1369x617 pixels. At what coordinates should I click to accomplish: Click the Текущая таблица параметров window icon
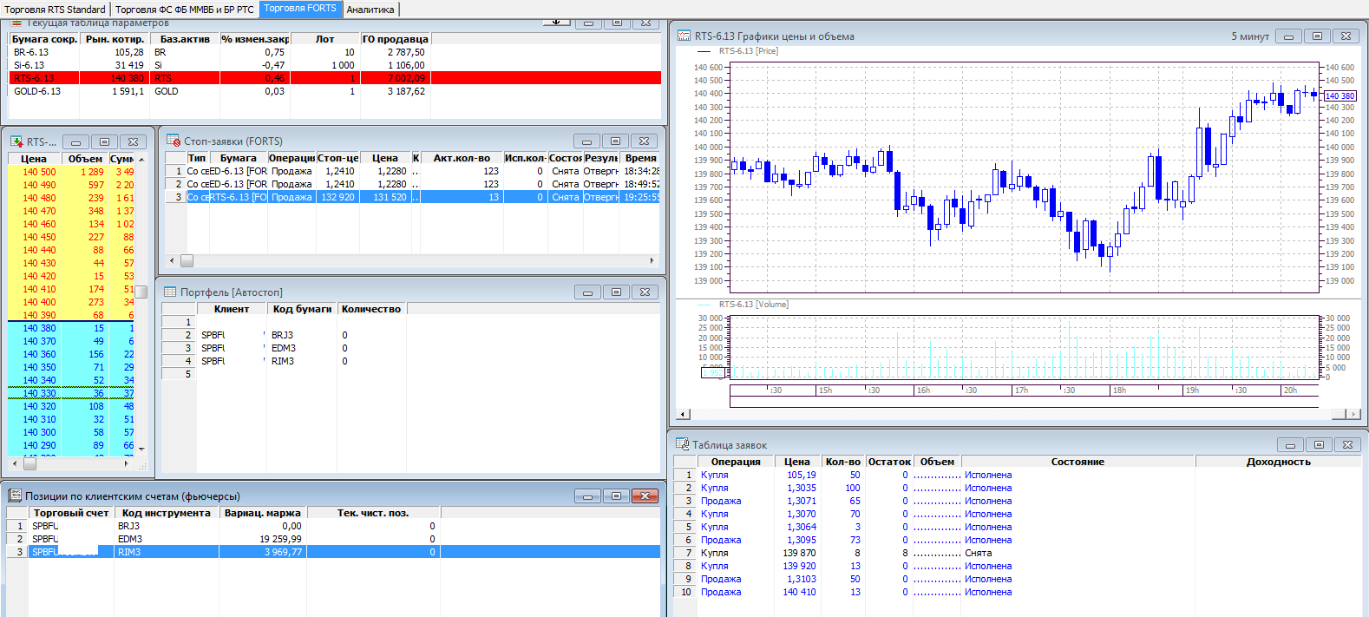click(x=16, y=23)
